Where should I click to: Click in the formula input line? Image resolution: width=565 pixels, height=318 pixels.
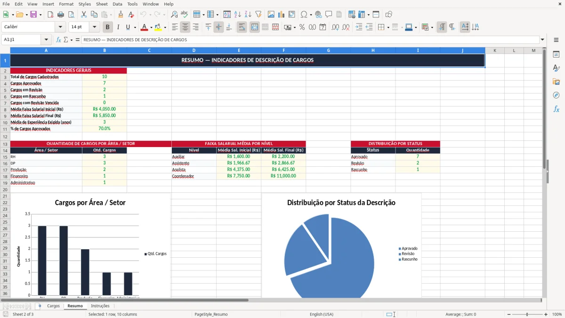[x=310, y=40]
